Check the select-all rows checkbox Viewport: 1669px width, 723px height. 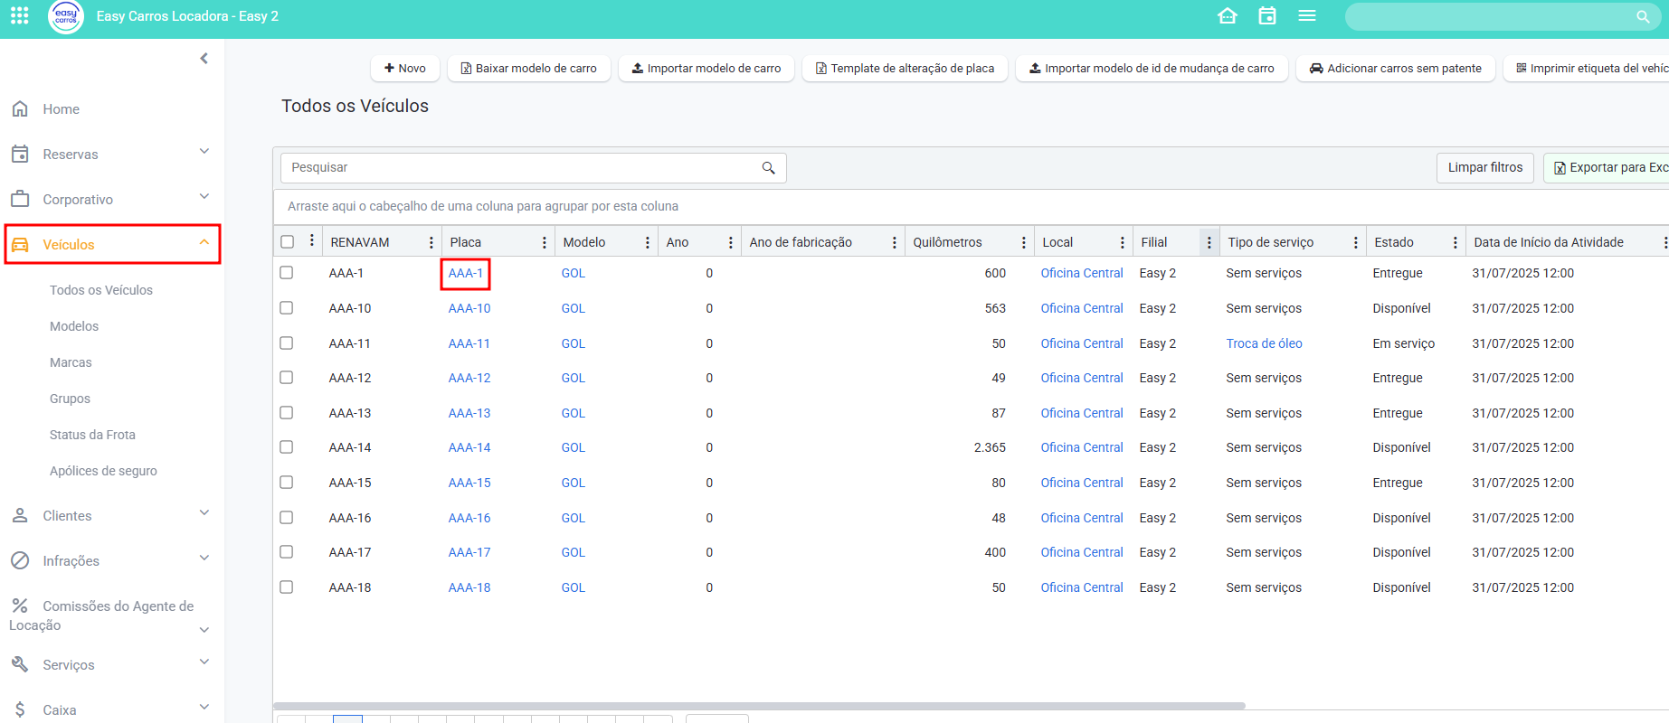288,242
